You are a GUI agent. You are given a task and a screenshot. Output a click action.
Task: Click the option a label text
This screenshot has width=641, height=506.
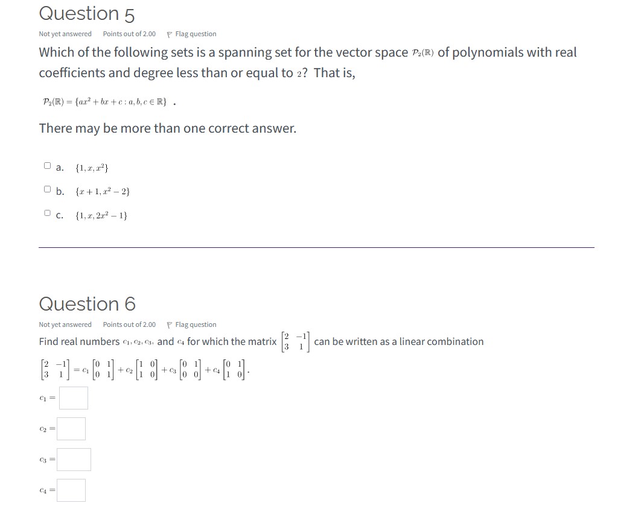59,166
